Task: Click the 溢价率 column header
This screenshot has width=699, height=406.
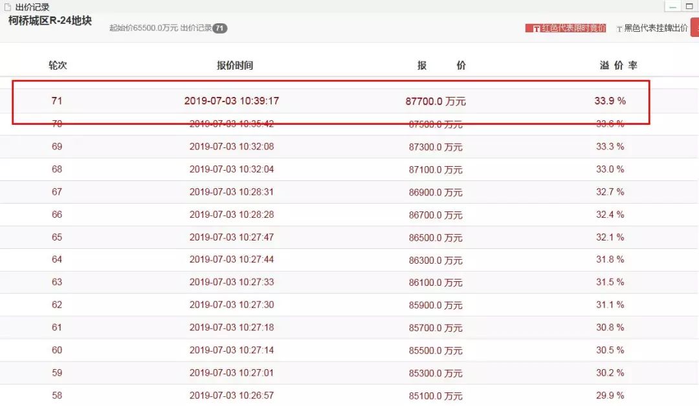Action: point(619,65)
